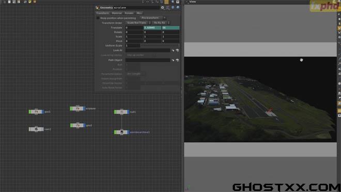Select the alembicarchive1 node
The width and height of the screenshot is (341, 192).
click(x=121, y=132)
